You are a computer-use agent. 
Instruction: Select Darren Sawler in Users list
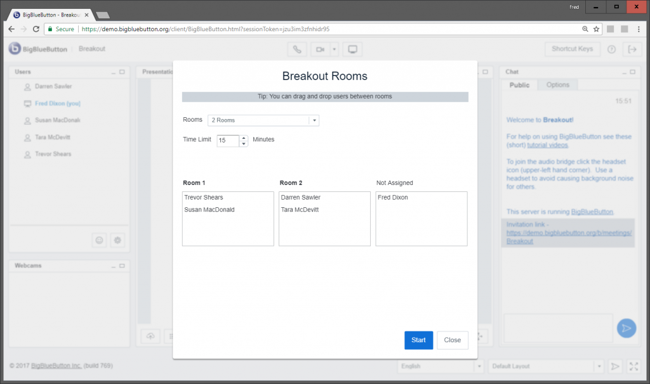[53, 86]
